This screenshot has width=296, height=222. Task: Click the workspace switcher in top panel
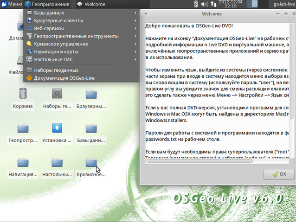pyautogui.click(x=257, y=4)
